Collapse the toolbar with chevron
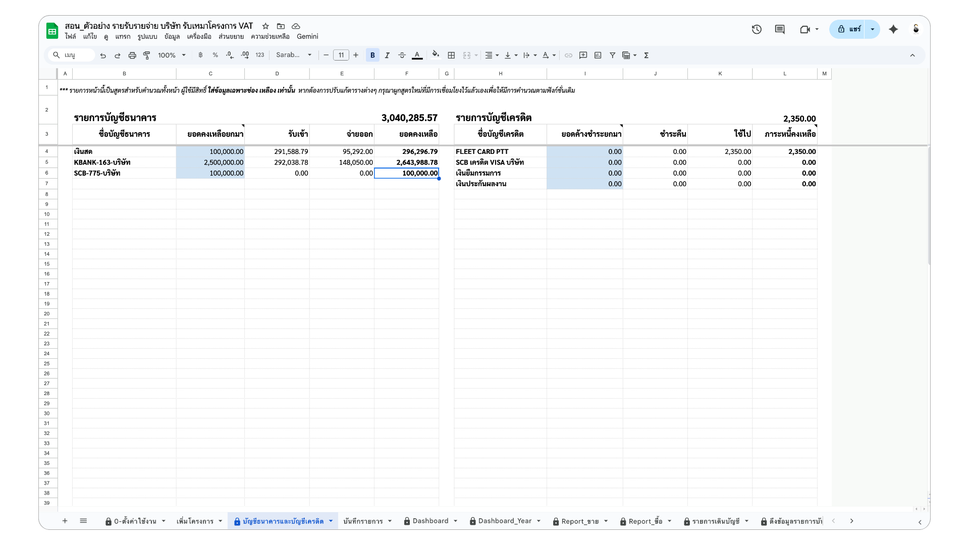This screenshot has height=545, width=969. click(912, 56)
